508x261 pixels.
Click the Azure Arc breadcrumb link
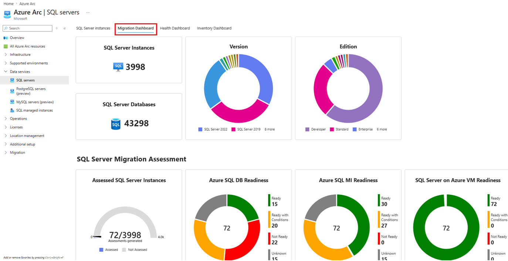[x=27, y=4]
